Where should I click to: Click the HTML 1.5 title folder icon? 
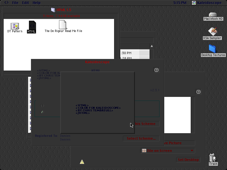(53, 10)
